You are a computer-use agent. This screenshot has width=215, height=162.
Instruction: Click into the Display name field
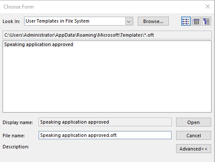[x=105, y=122]
